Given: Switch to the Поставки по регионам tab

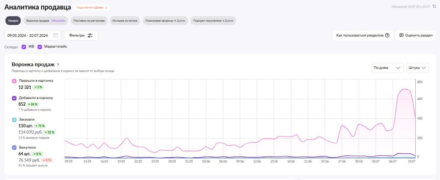Looking at the screenshot, I should point(89,21).
